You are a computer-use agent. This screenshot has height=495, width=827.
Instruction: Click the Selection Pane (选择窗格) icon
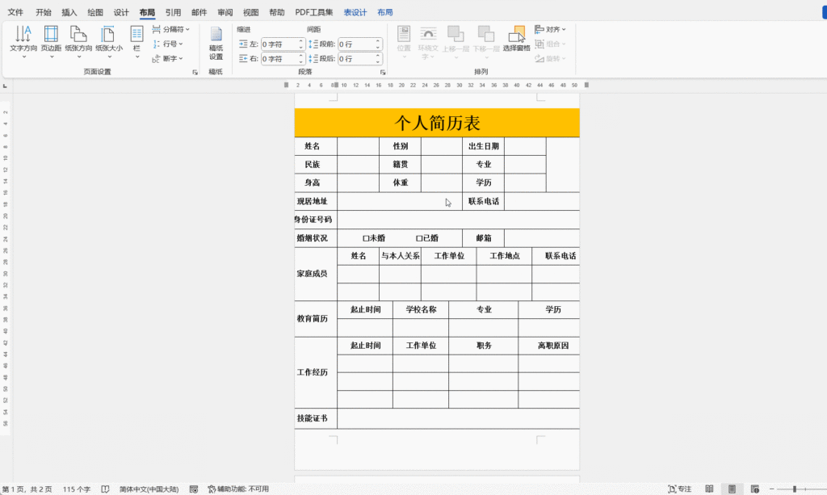tap(516, 39)
